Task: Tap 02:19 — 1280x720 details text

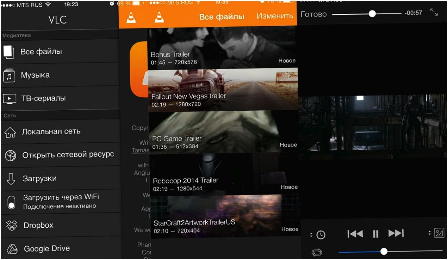Action: (x=176, y=104)
